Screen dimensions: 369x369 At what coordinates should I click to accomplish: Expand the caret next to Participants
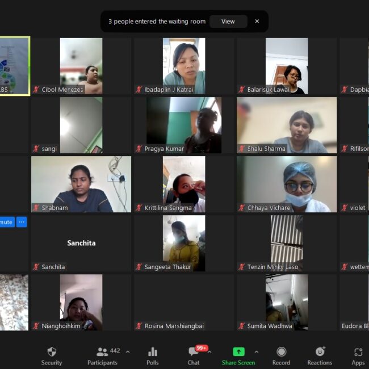127,351
